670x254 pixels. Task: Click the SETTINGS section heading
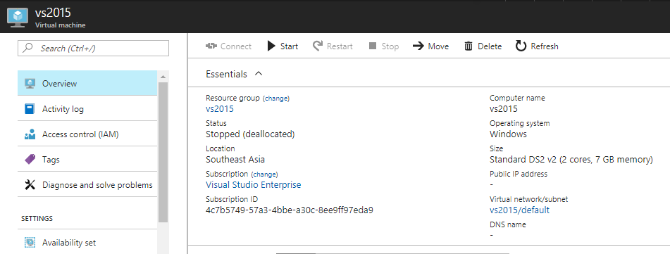point(37,219)
